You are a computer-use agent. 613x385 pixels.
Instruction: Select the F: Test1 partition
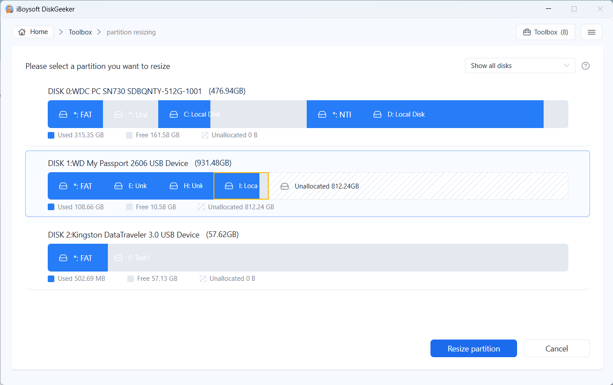pos(338,258)
